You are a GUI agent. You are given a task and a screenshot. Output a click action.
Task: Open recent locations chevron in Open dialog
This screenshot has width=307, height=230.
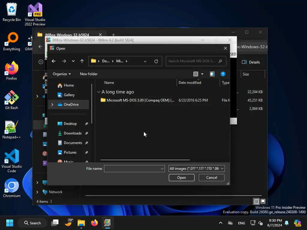coord(73,61)
